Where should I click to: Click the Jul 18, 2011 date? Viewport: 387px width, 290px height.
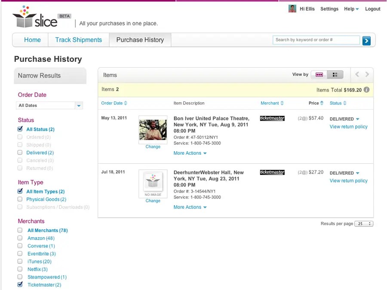point(113,172)
